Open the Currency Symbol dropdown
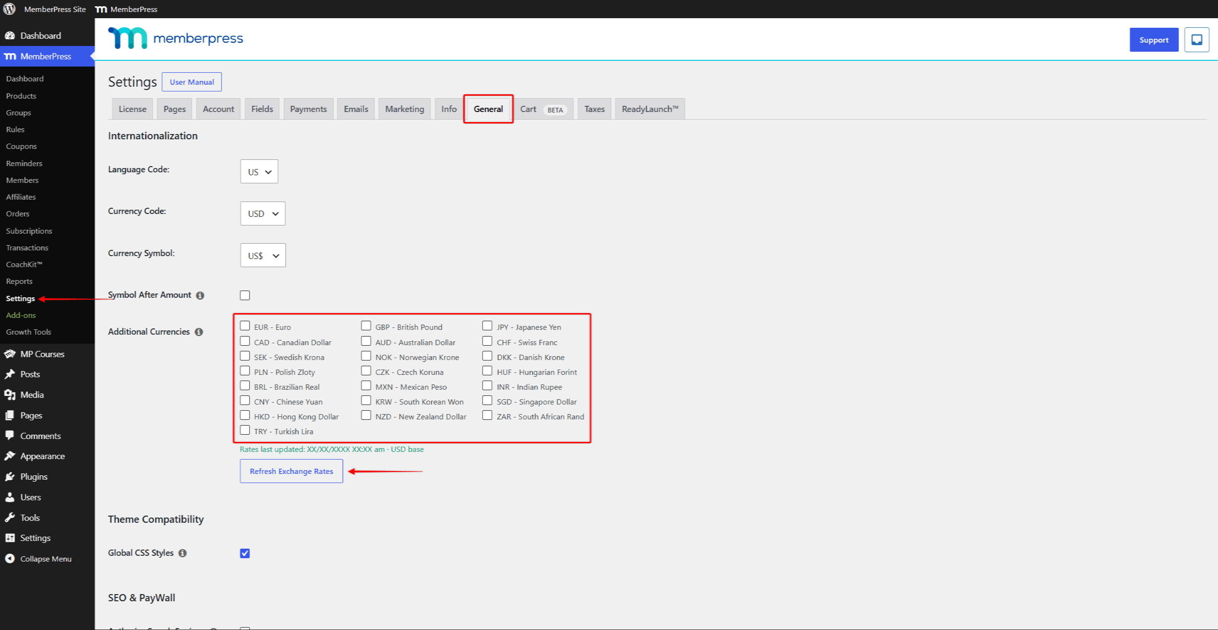The height and width of the screenshot is (630, 1218). (x=263, y=255)
